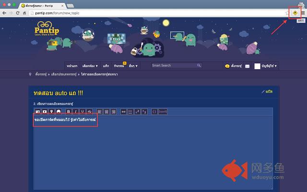Open the กิจกรรม menu item
This screenshot has height=192, width=307.
coord(119,66)
